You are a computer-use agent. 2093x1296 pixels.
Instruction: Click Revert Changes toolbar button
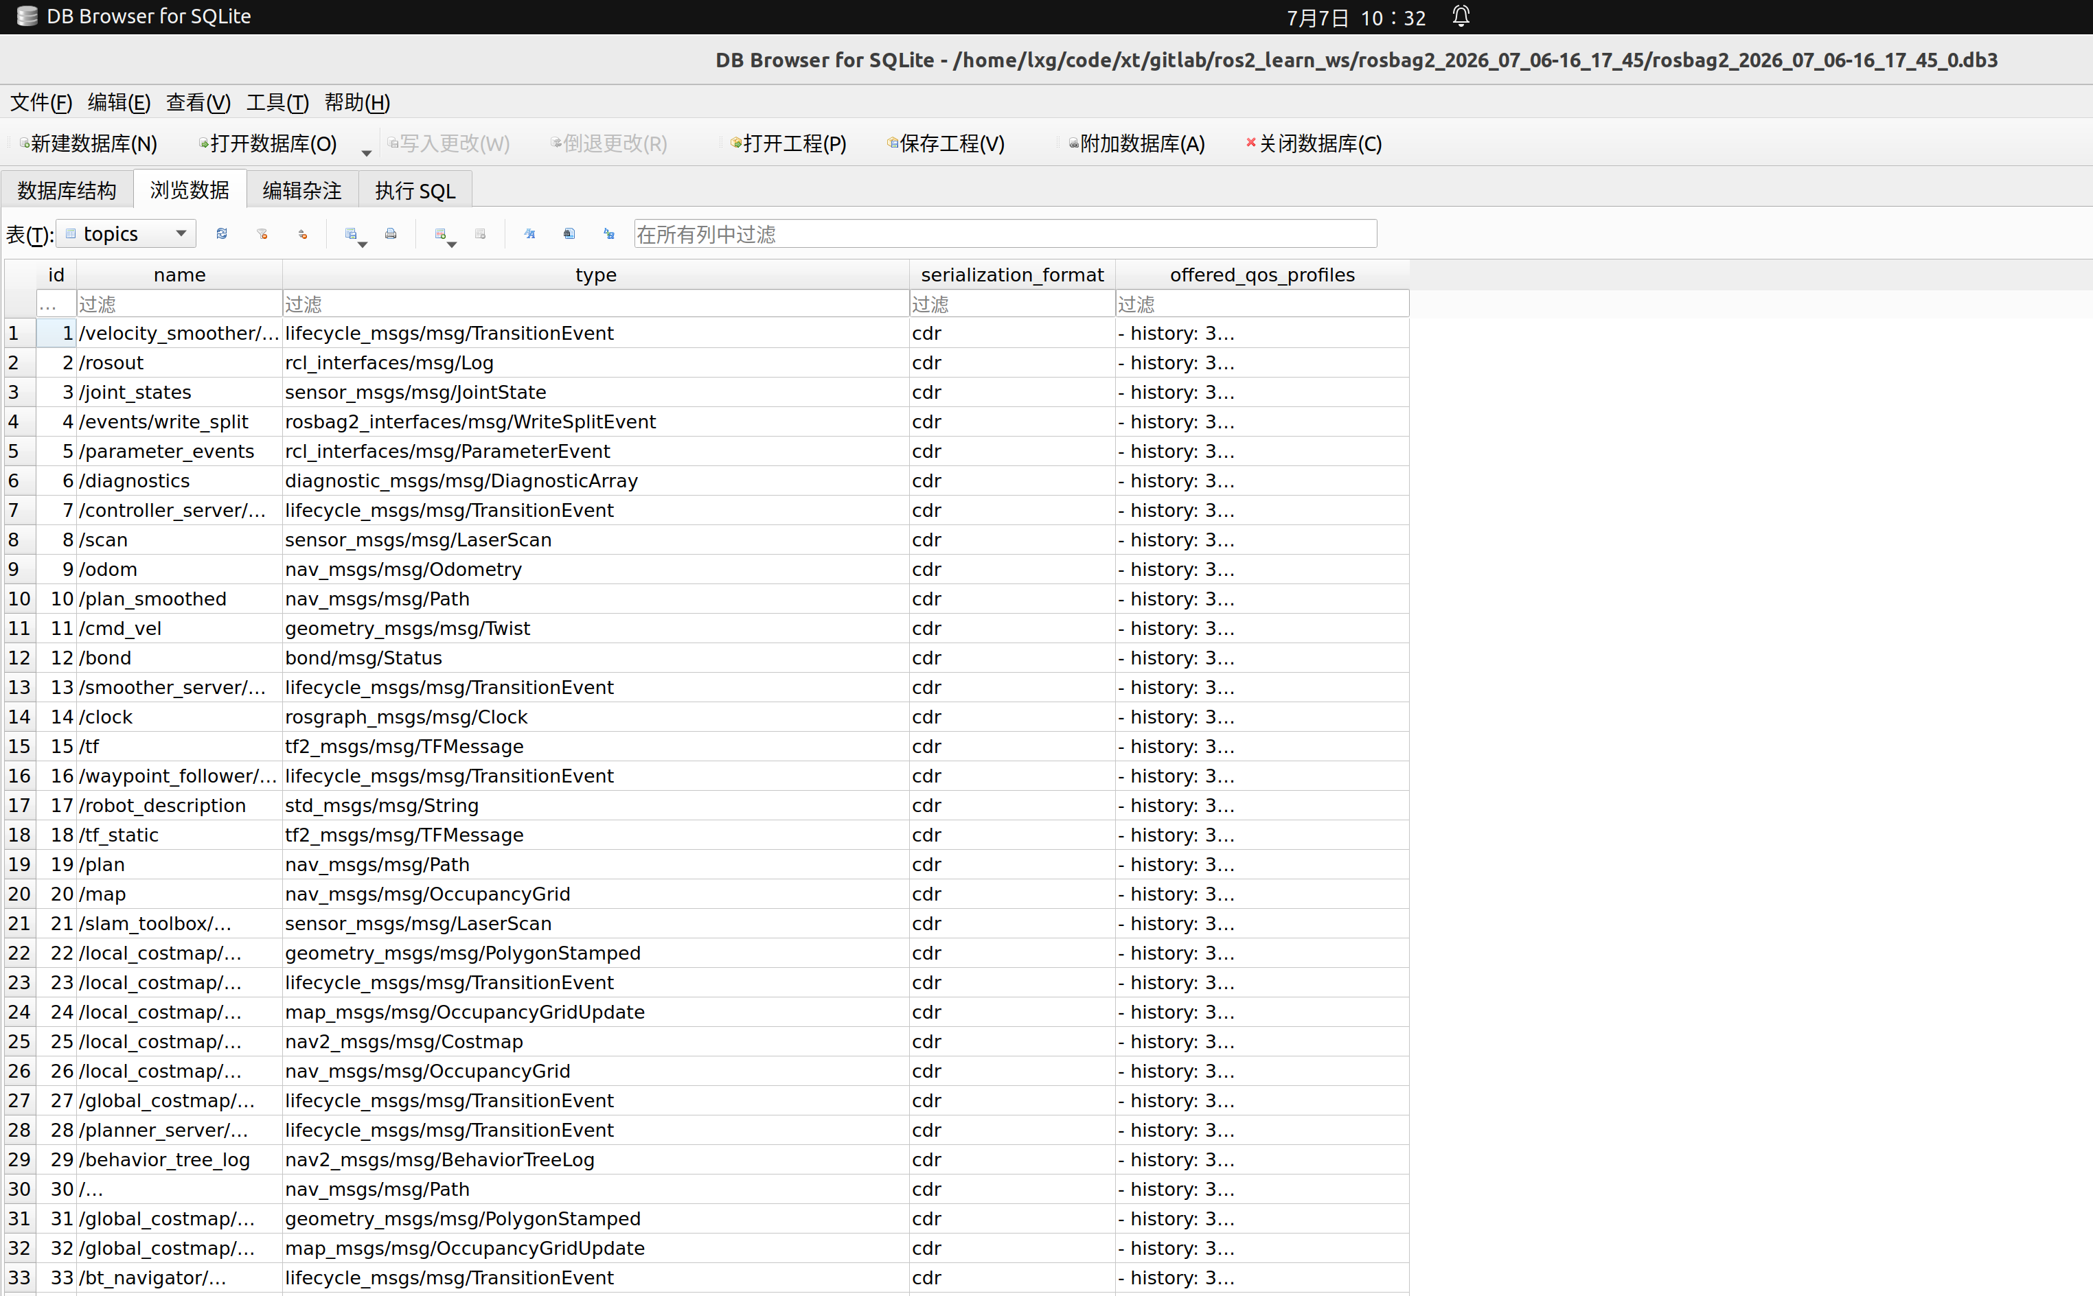(609, 143)
